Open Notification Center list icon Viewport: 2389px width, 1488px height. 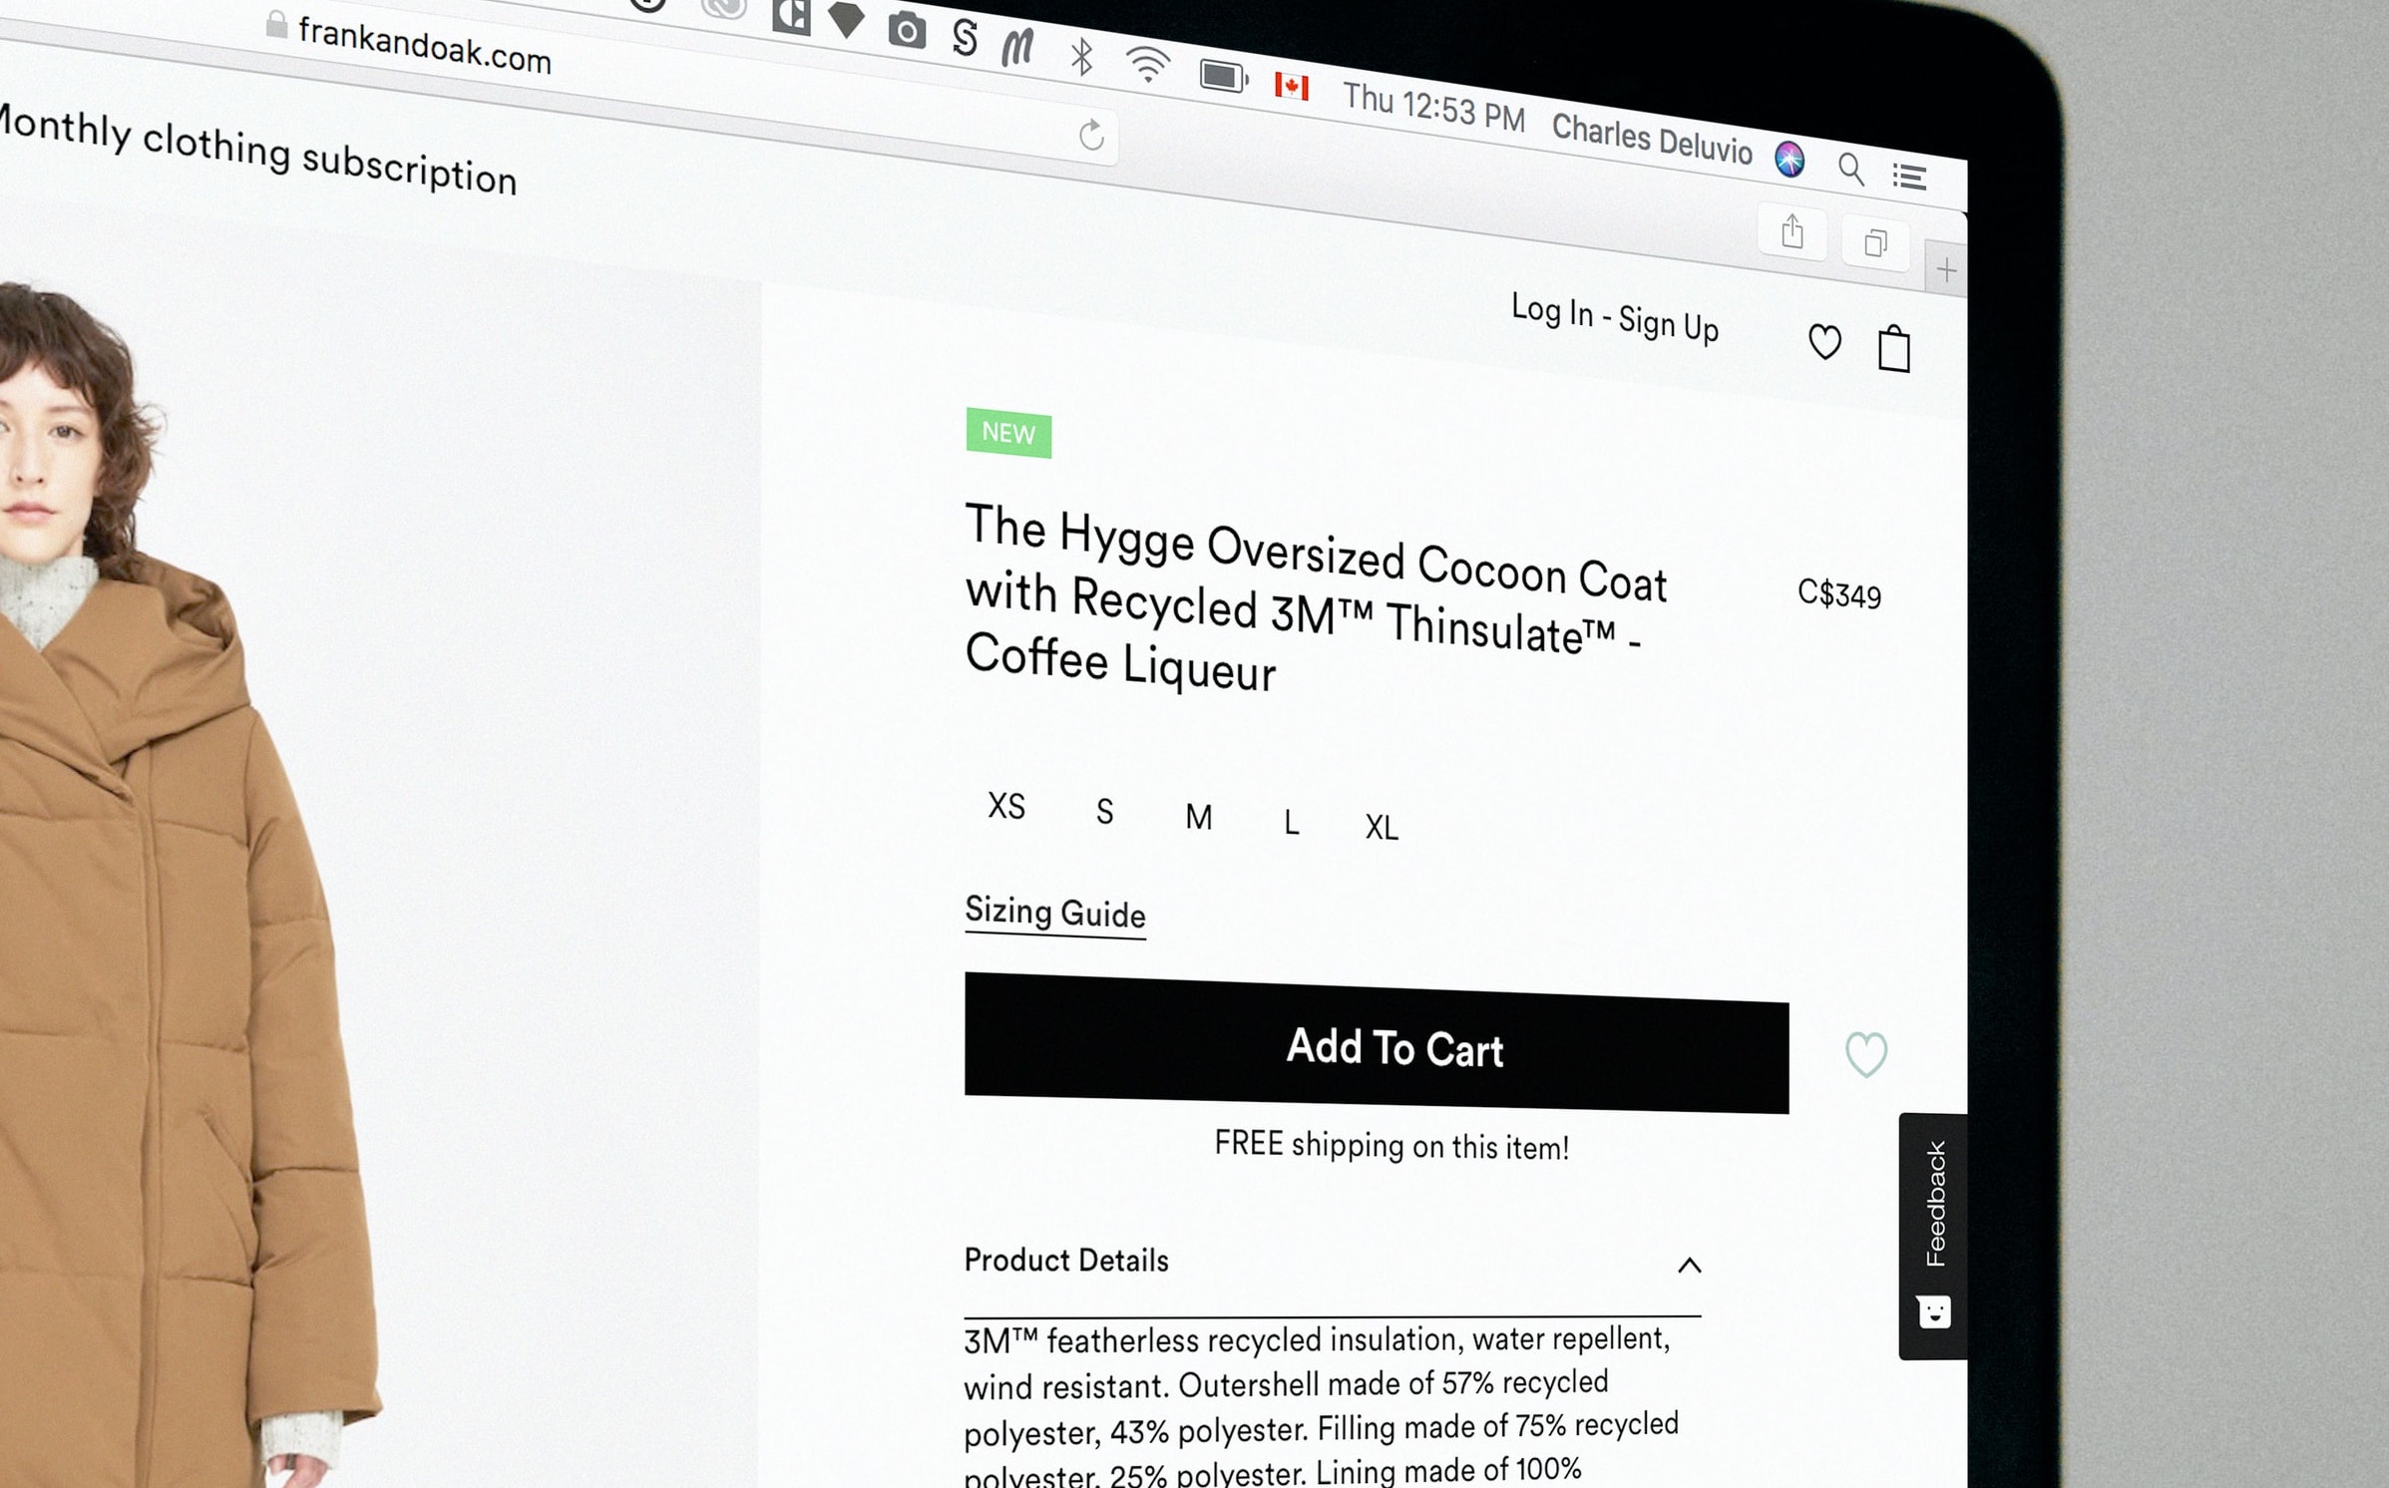(x=1909, y=177)
